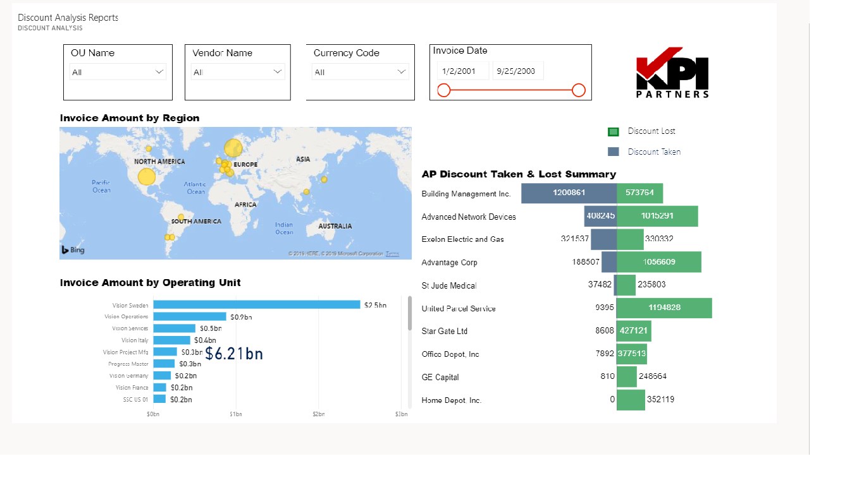Select Exelon Electric and Gas taken bar
The height and width of the screenshot is (485, 864).
pyautogui.click(x=604, y=239)
